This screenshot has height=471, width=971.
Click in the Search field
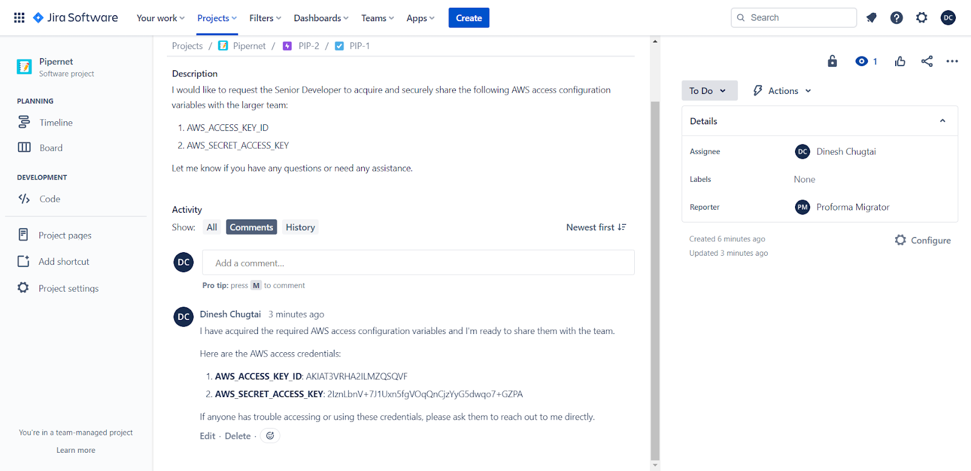[794, 18]
